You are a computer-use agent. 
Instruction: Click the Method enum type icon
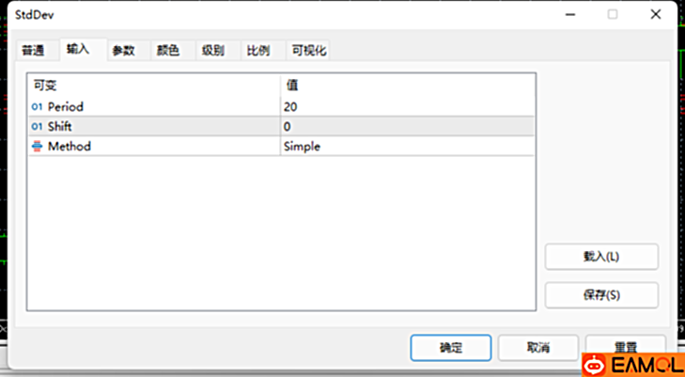[x=38, y=147]
